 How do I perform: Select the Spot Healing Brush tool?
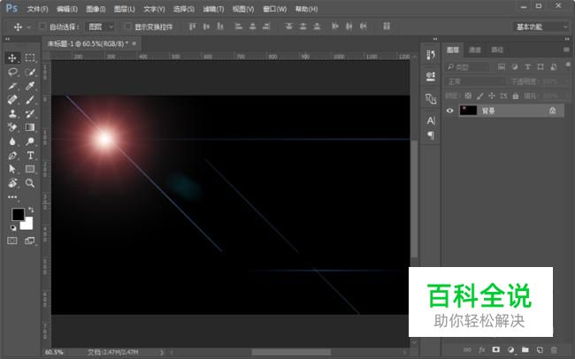[x=12, y=100]
